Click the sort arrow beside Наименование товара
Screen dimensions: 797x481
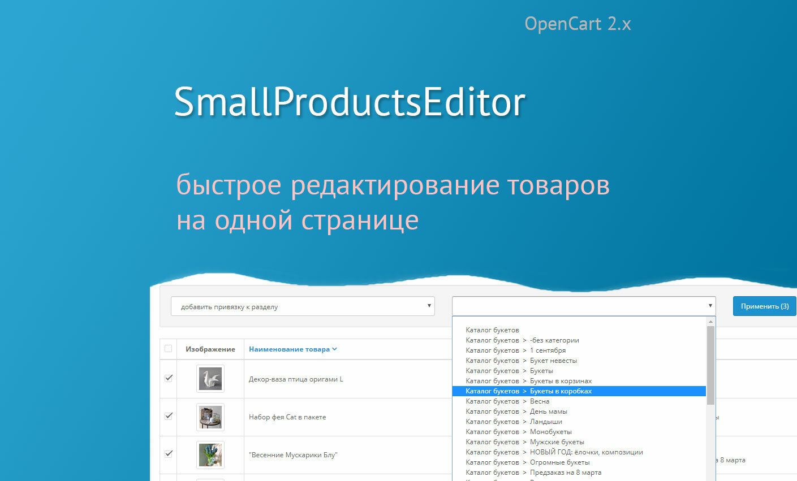pos(334,349)
